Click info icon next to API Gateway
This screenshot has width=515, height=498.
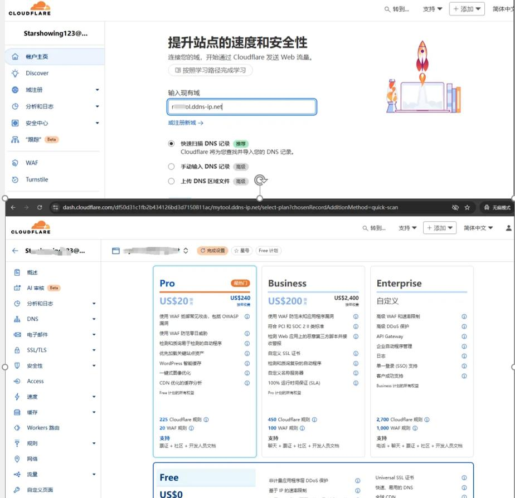click(x=464, y=336)
